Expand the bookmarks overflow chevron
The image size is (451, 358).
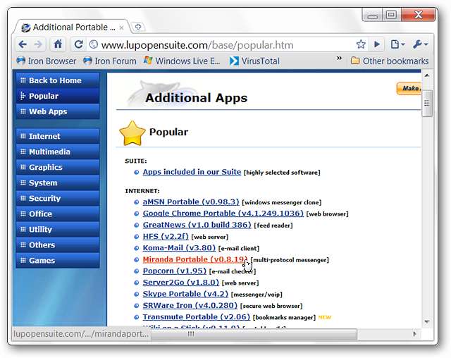tap(340, 60)
